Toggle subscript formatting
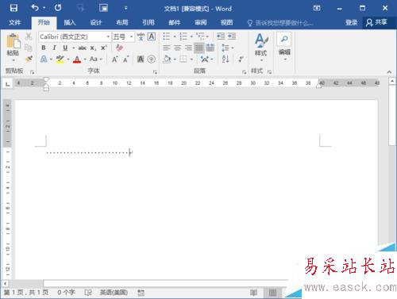The image size is (397, 299). click(93, 48)
